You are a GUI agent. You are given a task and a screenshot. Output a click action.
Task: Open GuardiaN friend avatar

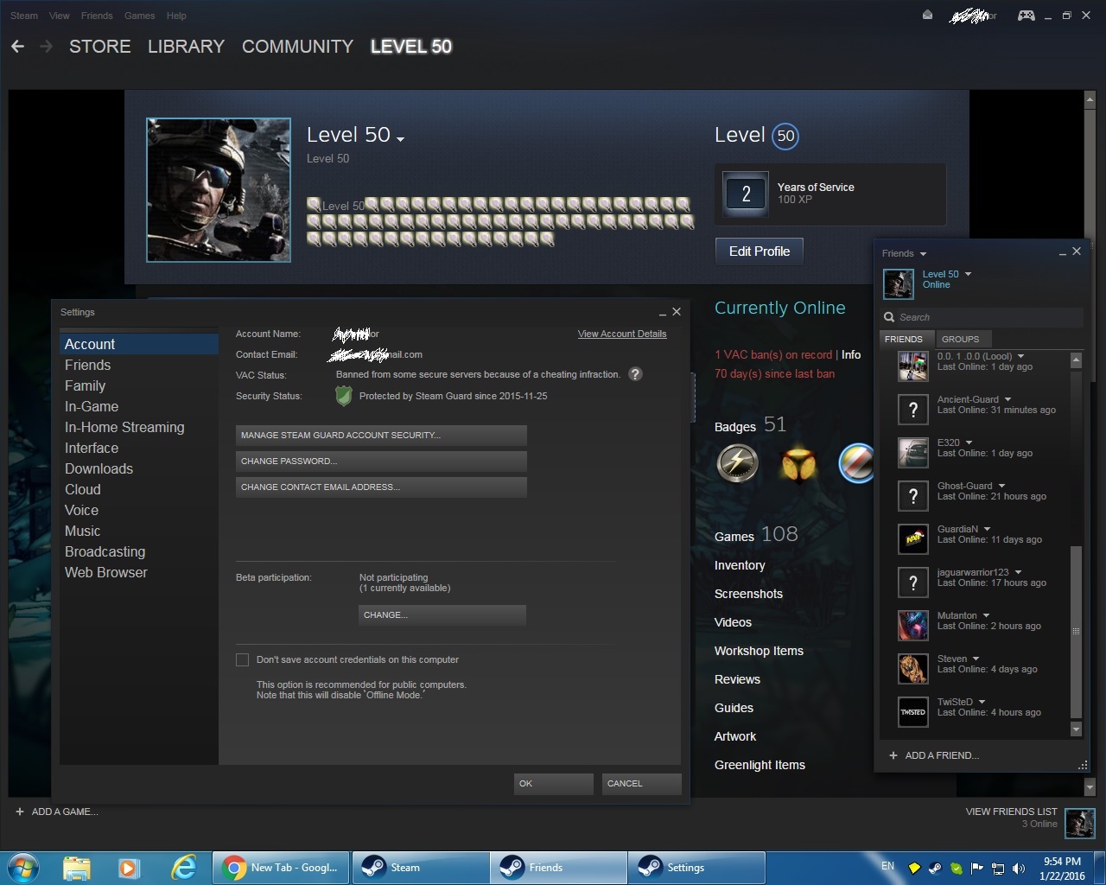[913, 539]
